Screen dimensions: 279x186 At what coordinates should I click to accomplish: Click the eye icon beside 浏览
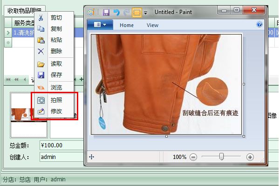41,88
